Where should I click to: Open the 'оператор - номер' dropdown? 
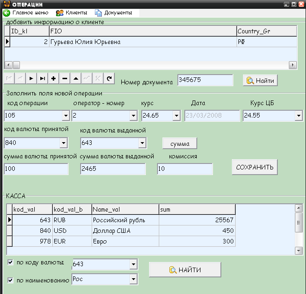point(134,115)
